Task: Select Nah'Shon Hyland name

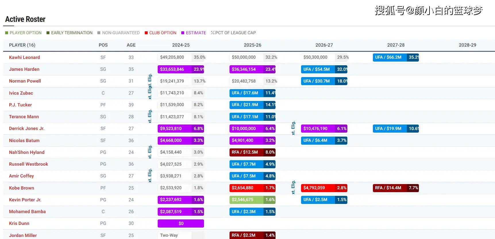Action: pyautogui.click(x=27, y=152)
